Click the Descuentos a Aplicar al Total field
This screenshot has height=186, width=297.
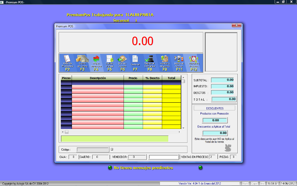pos(215,133)
